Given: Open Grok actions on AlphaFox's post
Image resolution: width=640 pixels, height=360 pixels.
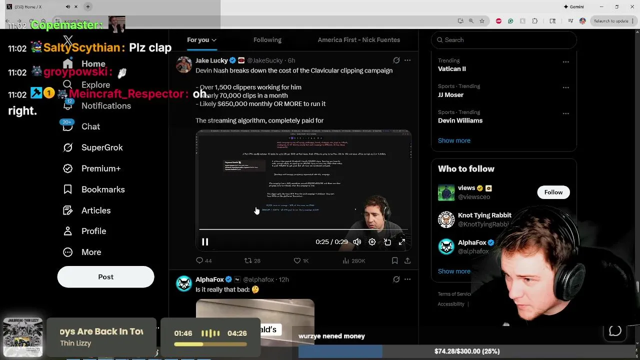Looking at the screenshot, I should tap(396, 279).
